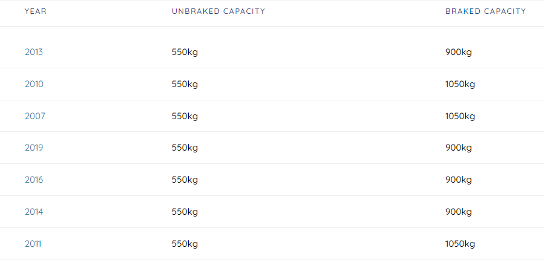Select 550kg unbraked capacity in 2013 row
The image size is (544, 271).
tap(185, 53)
